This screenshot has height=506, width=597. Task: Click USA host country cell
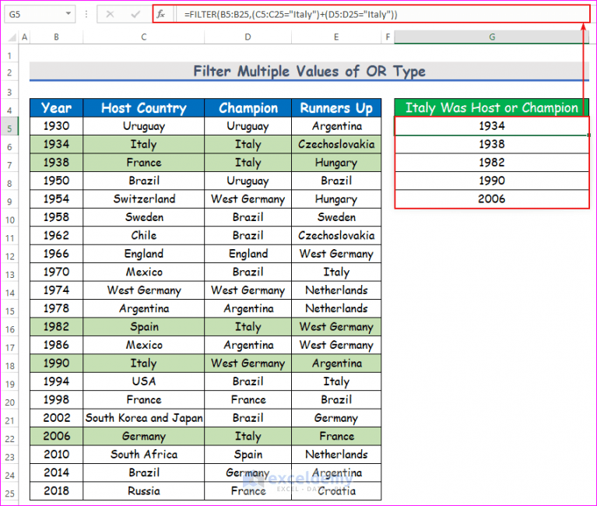pyautogui.click(x=143, y=381)
